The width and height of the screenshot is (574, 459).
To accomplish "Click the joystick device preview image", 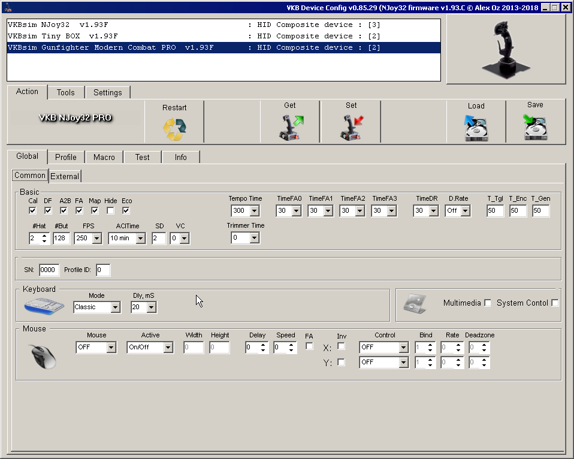I will (x=506, y=50).
